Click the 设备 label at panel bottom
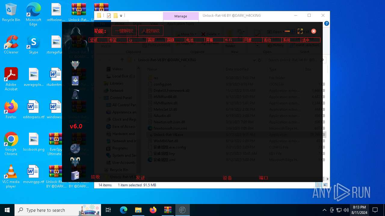Screen dimensions: 385x216 pyautogui.click(x=227, y=178)
